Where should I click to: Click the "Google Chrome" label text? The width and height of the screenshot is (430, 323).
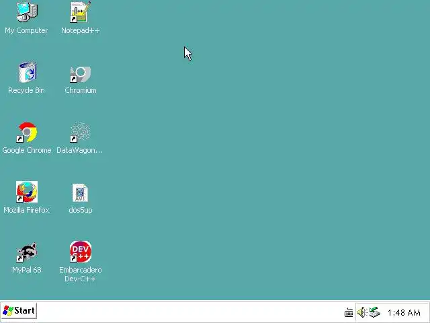(27, 150)
